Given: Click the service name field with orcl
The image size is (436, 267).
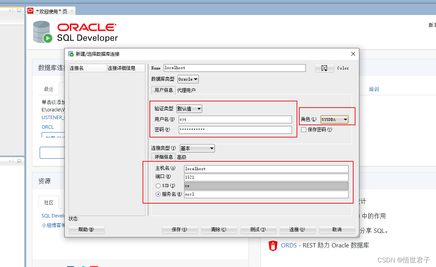Looking at the screenshot, I should click(266, 194).
